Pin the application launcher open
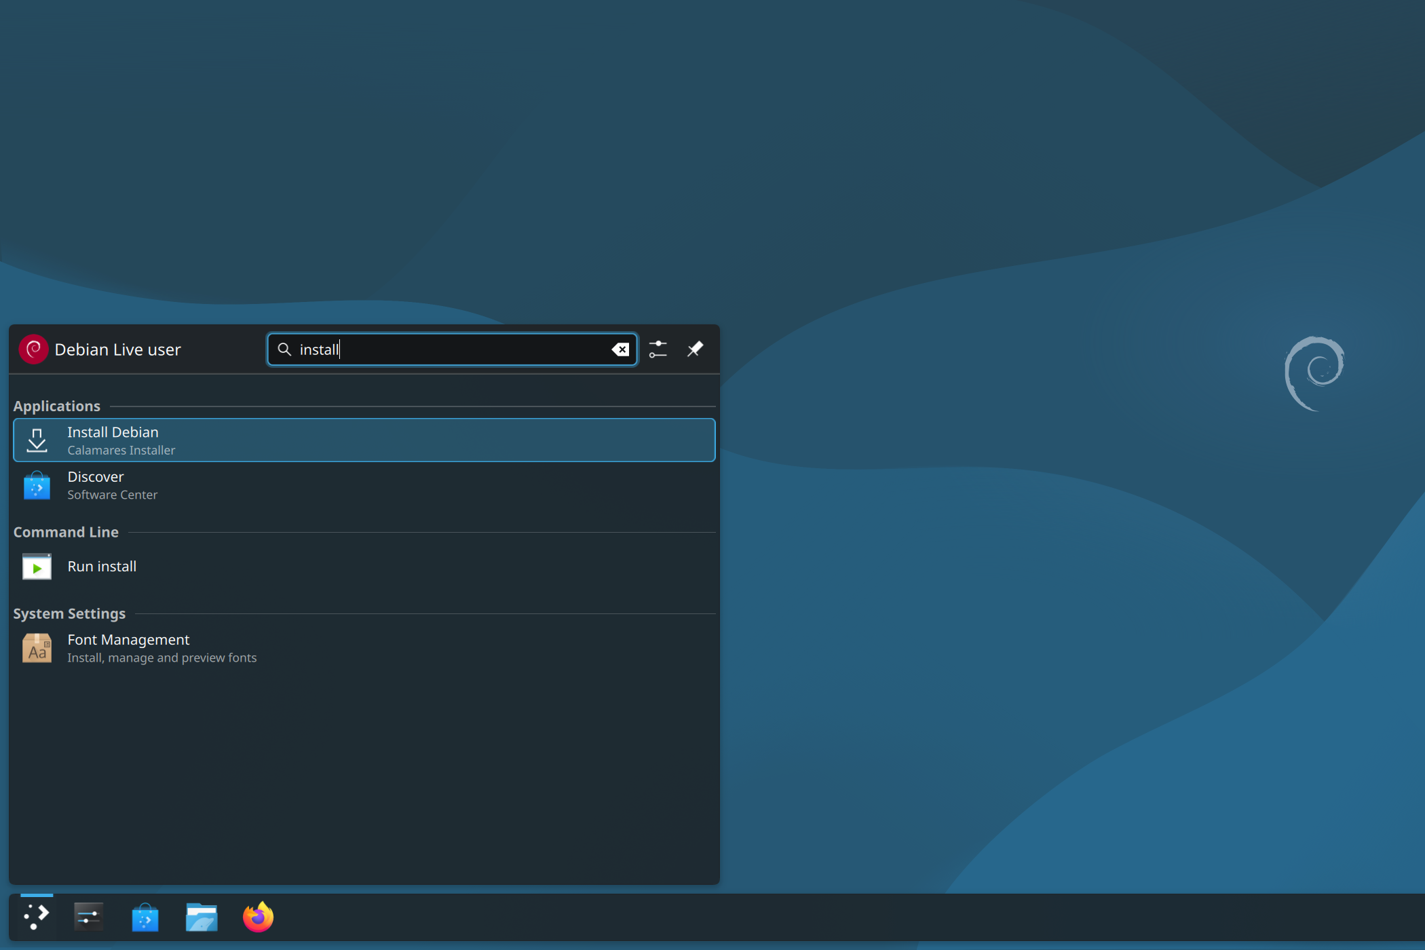Screen dimensions: 1425x950 [x=695, y=349]
